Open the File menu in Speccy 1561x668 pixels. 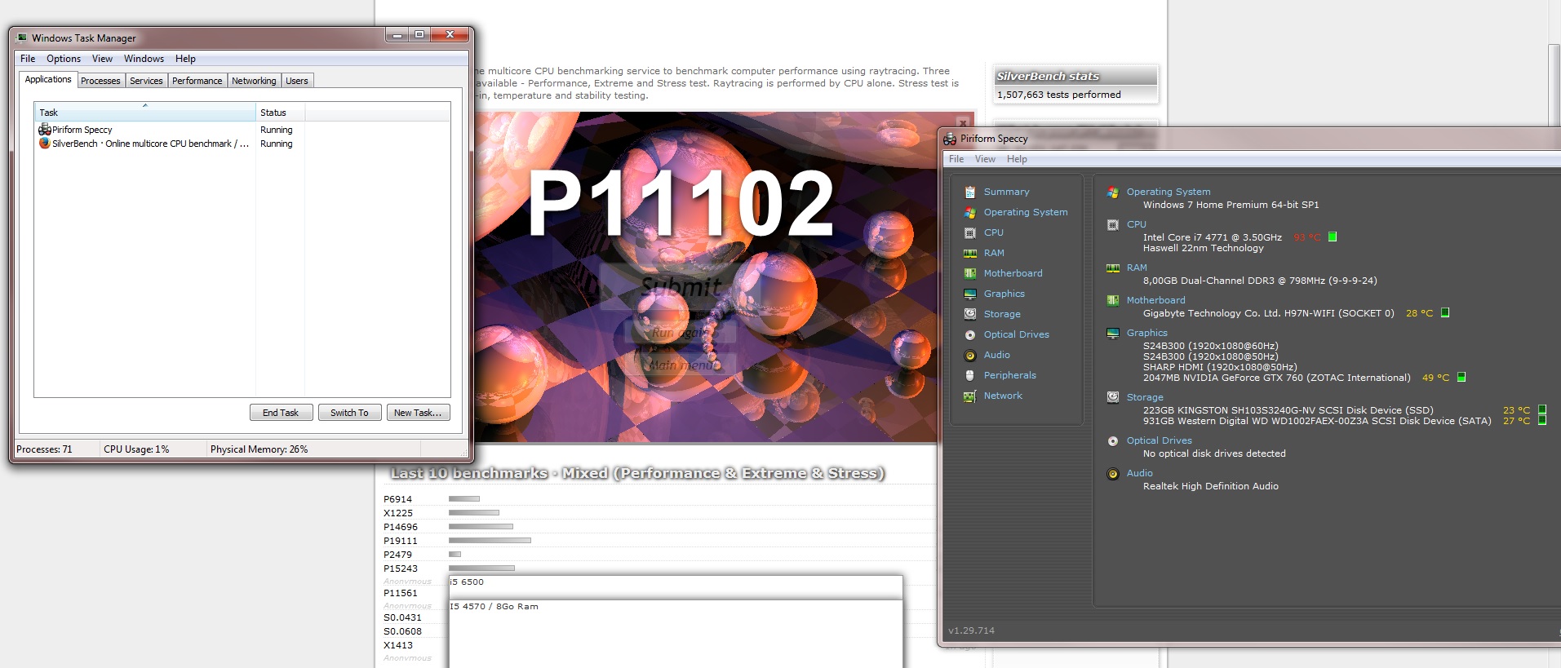(x=956, y=159)
